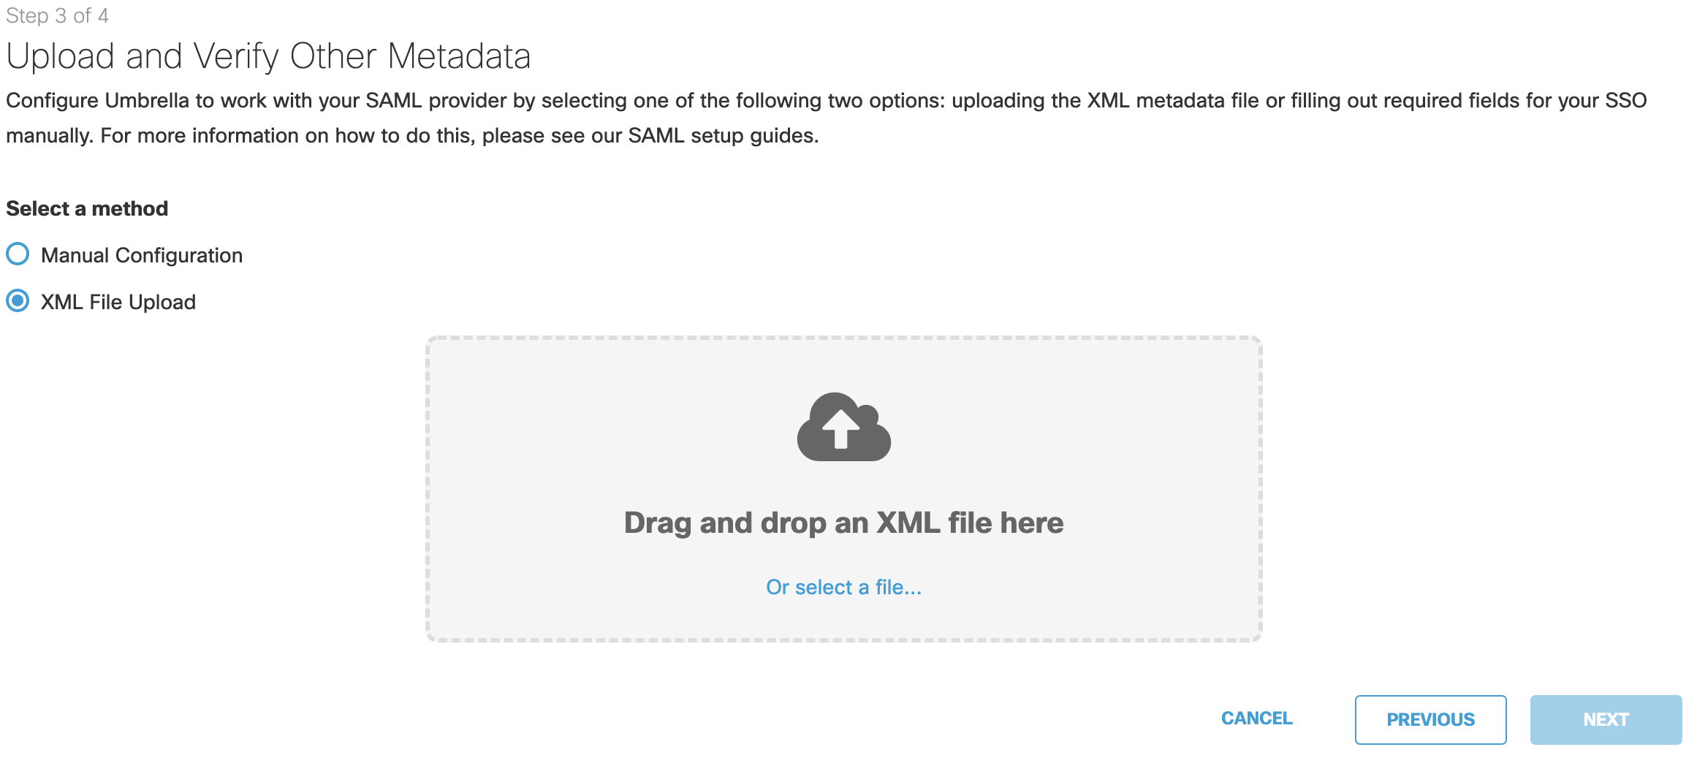Viewport: 1697px width, 766px height.
Task: Click the "Manual Configuration" label text
Action: pos(142,255)
